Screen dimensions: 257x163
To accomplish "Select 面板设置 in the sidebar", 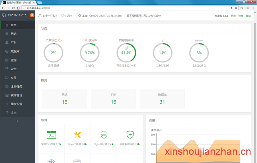I will click(16, 104).
